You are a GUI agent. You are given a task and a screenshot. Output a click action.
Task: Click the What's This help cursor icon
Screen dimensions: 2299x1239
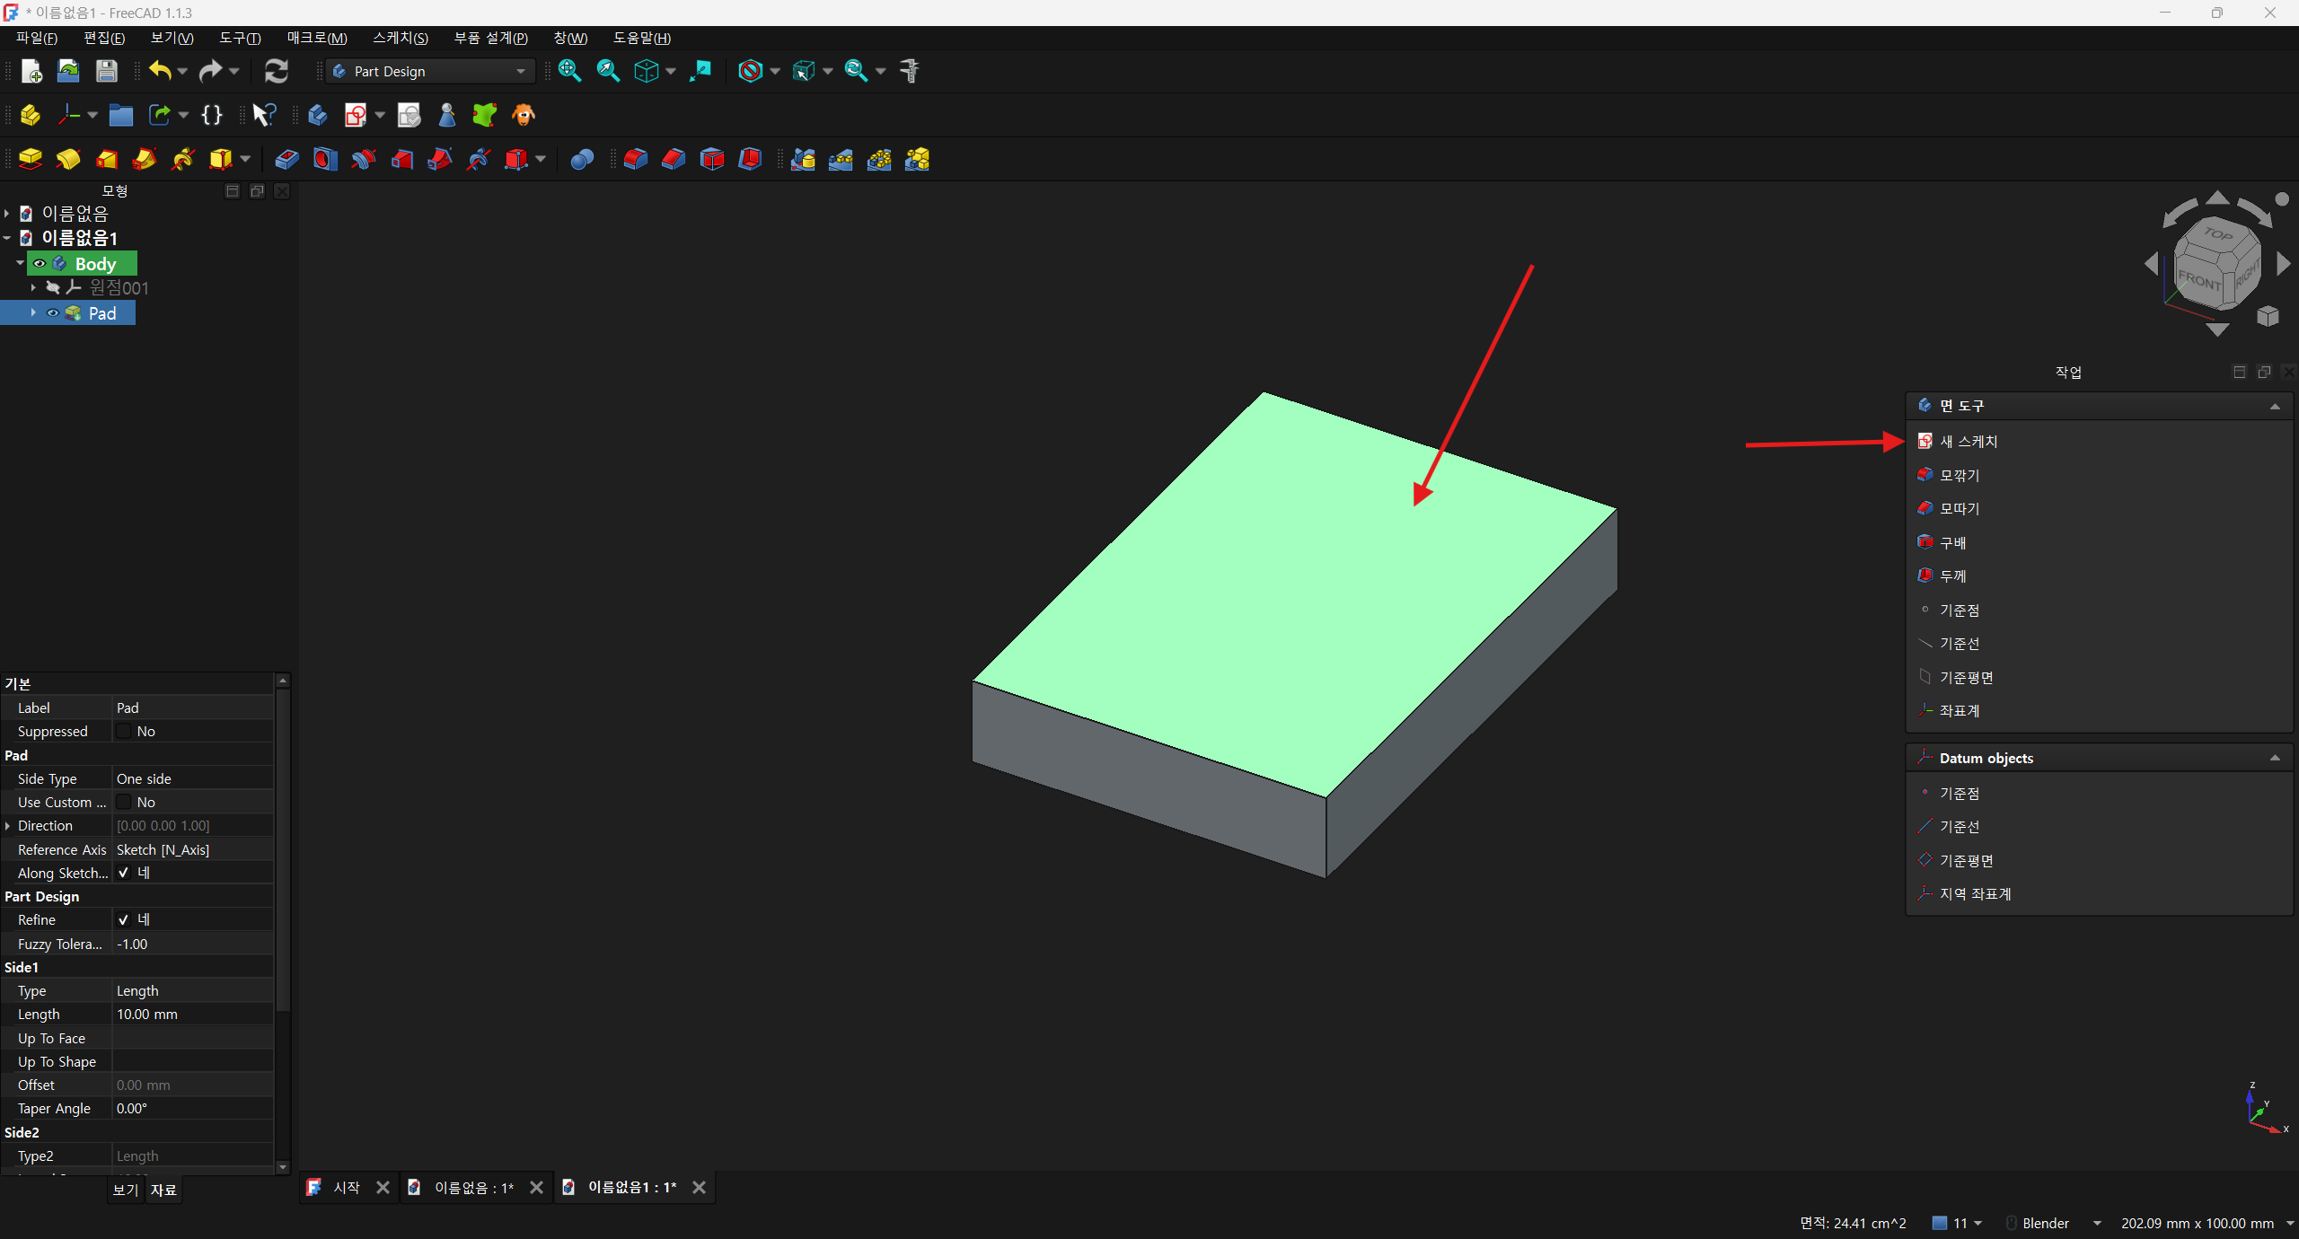pos(264,115)
